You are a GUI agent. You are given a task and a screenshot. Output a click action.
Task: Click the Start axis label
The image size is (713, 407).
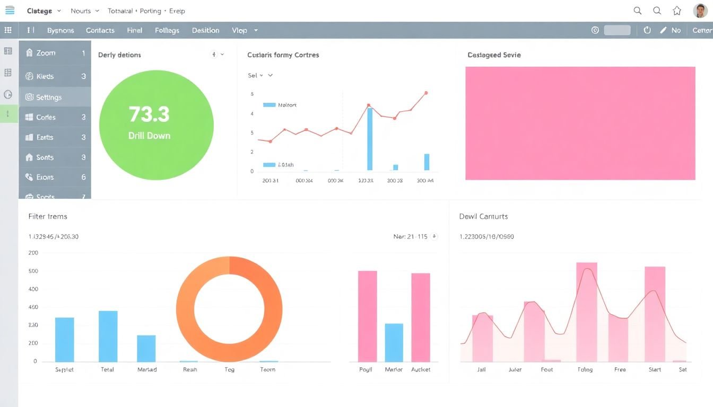(x=655, y=369)
